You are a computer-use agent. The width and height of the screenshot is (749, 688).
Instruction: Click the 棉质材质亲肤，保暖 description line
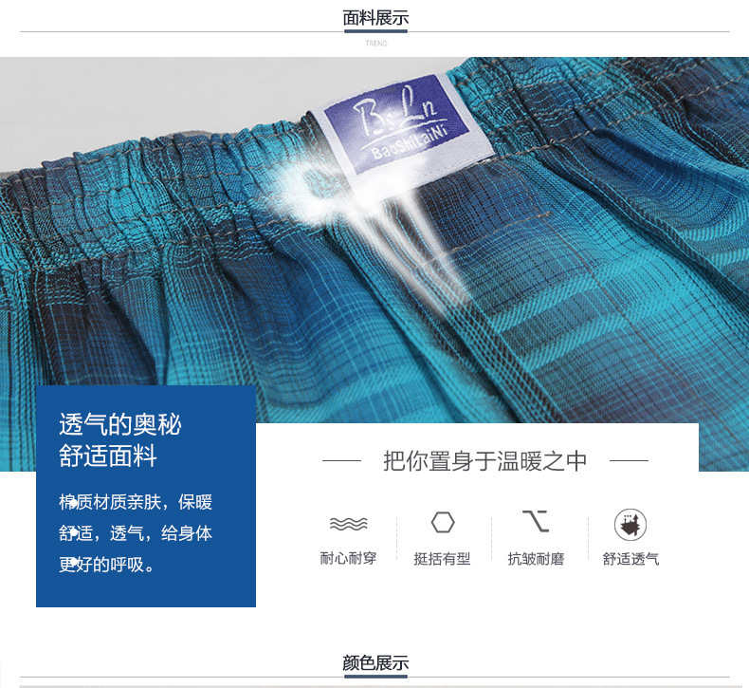point(136,502)
